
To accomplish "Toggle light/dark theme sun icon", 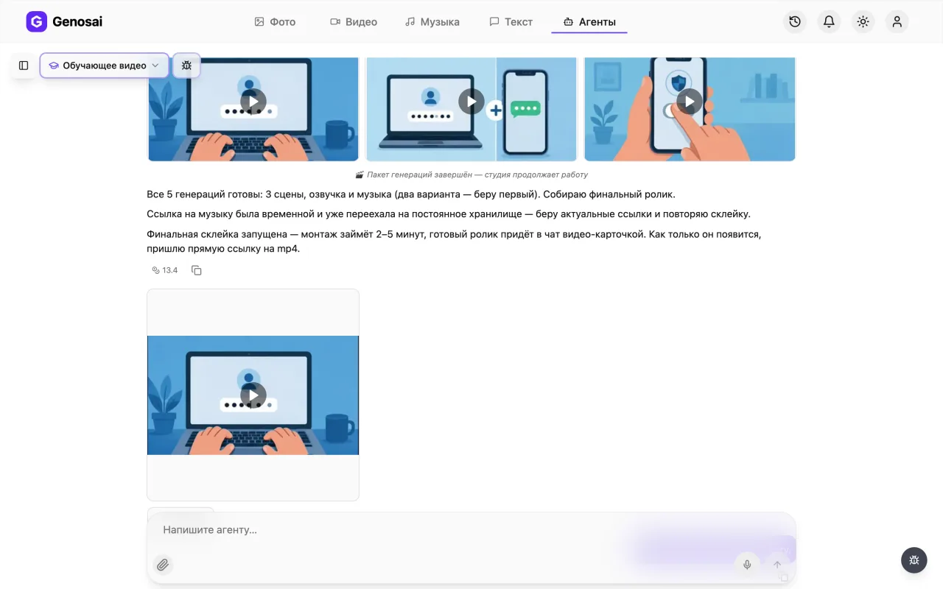I will tap(863, 21).
